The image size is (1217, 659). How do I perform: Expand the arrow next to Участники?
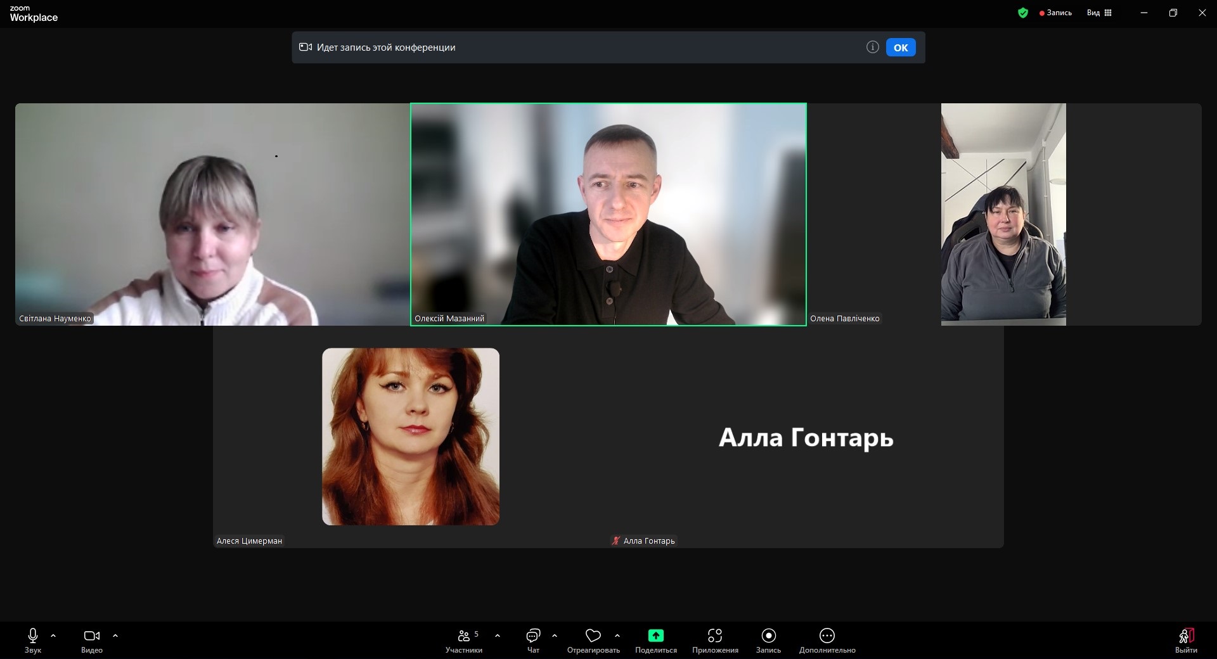498,635
